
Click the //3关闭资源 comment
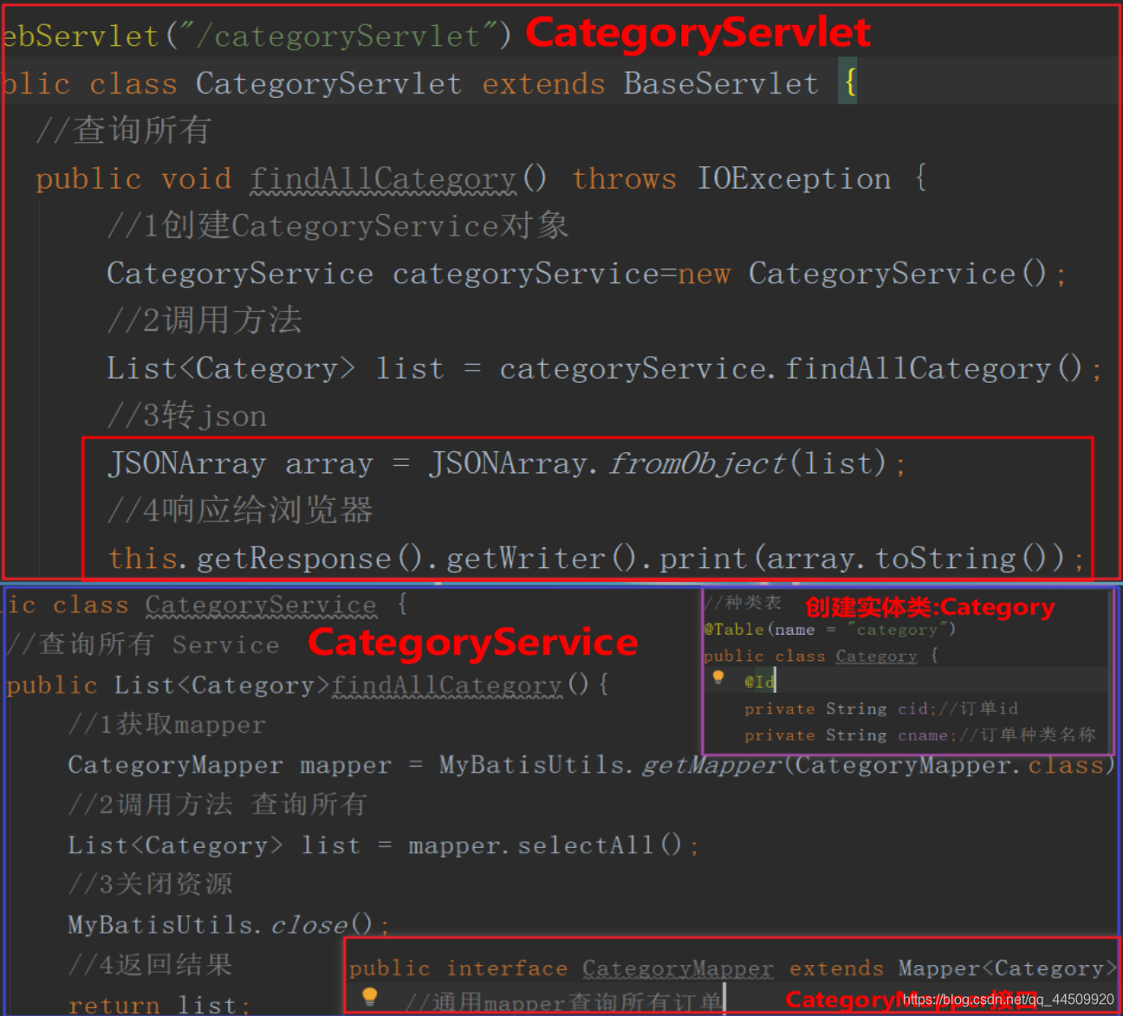pyautogui.click(x=150, y=884)
